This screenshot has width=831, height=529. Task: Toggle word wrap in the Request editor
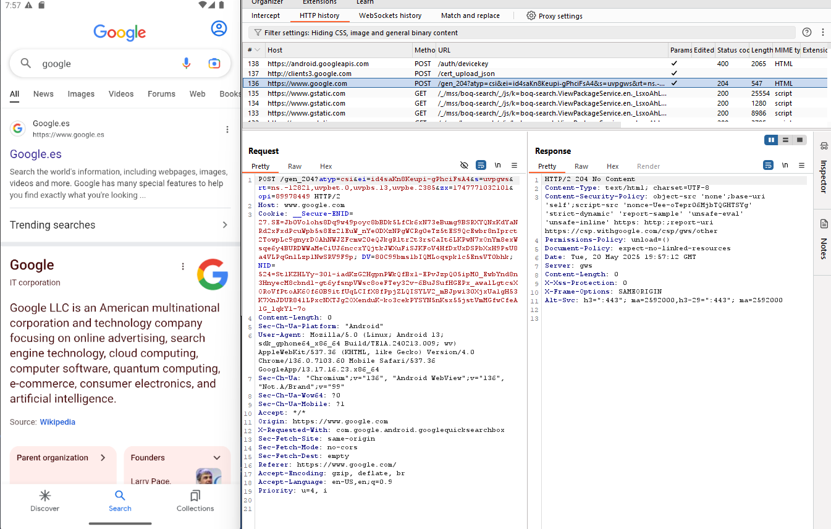point(481,165)
